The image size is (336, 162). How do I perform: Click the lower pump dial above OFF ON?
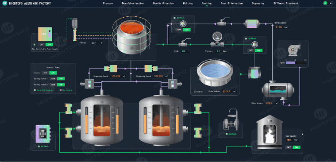255,44
